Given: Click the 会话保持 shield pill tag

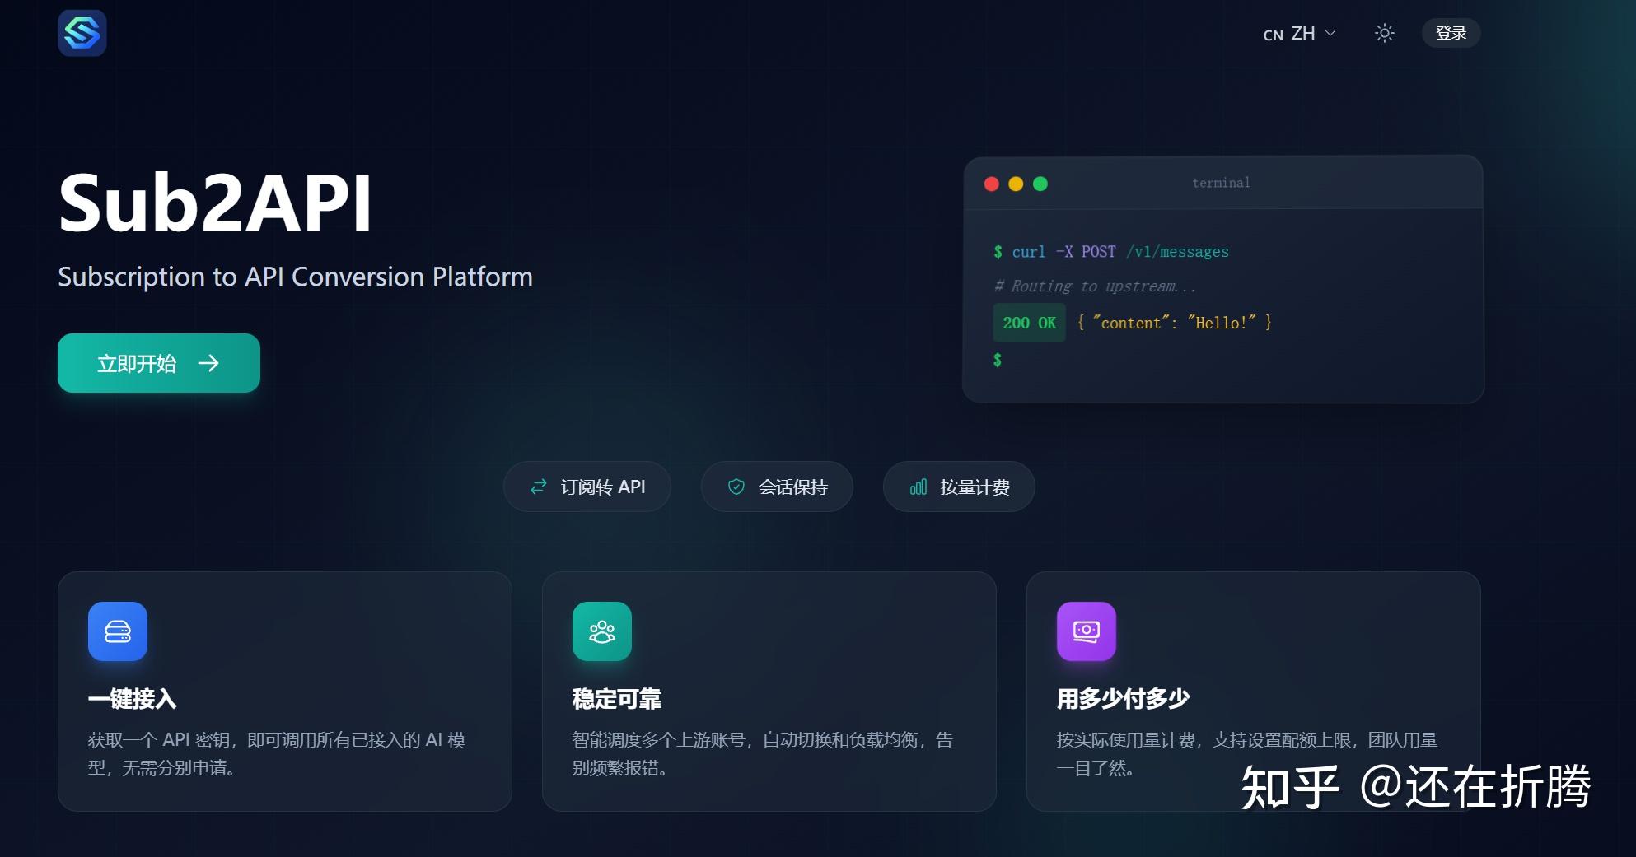Looking at the screenshot, I should (x=777, y=487).
